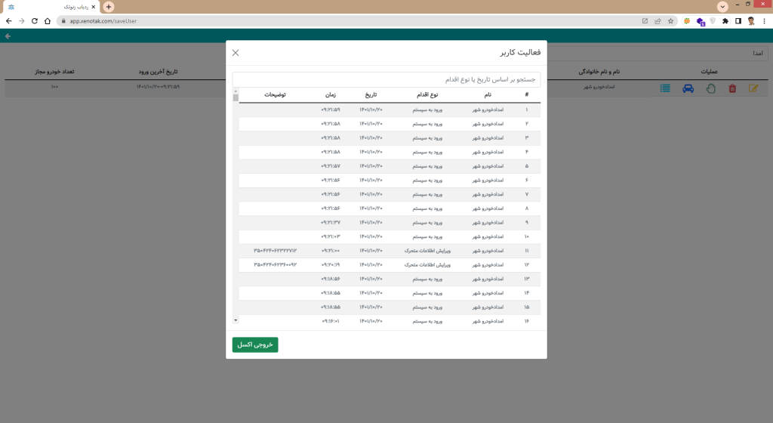Open the tab search dropdown arrow

tap(722, 6)
